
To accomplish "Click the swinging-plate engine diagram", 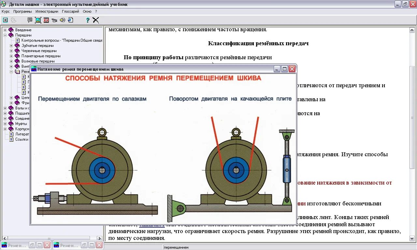I will click(231, 169).
